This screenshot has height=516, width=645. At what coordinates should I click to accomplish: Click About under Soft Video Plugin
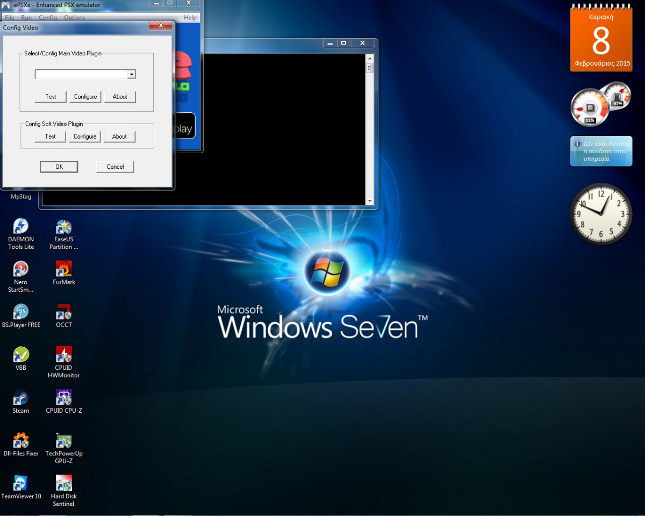point(119,137)
